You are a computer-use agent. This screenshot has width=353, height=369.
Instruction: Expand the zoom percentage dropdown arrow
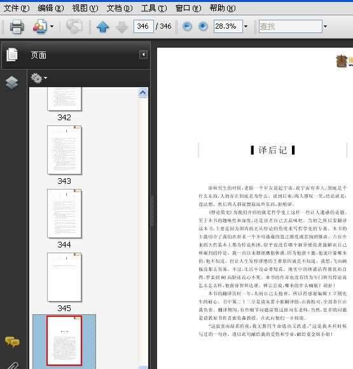pyautogui.click(x=246, y=26)
